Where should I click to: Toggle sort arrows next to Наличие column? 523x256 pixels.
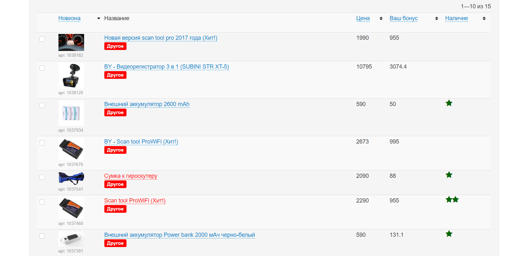click(x=484, y=19)
